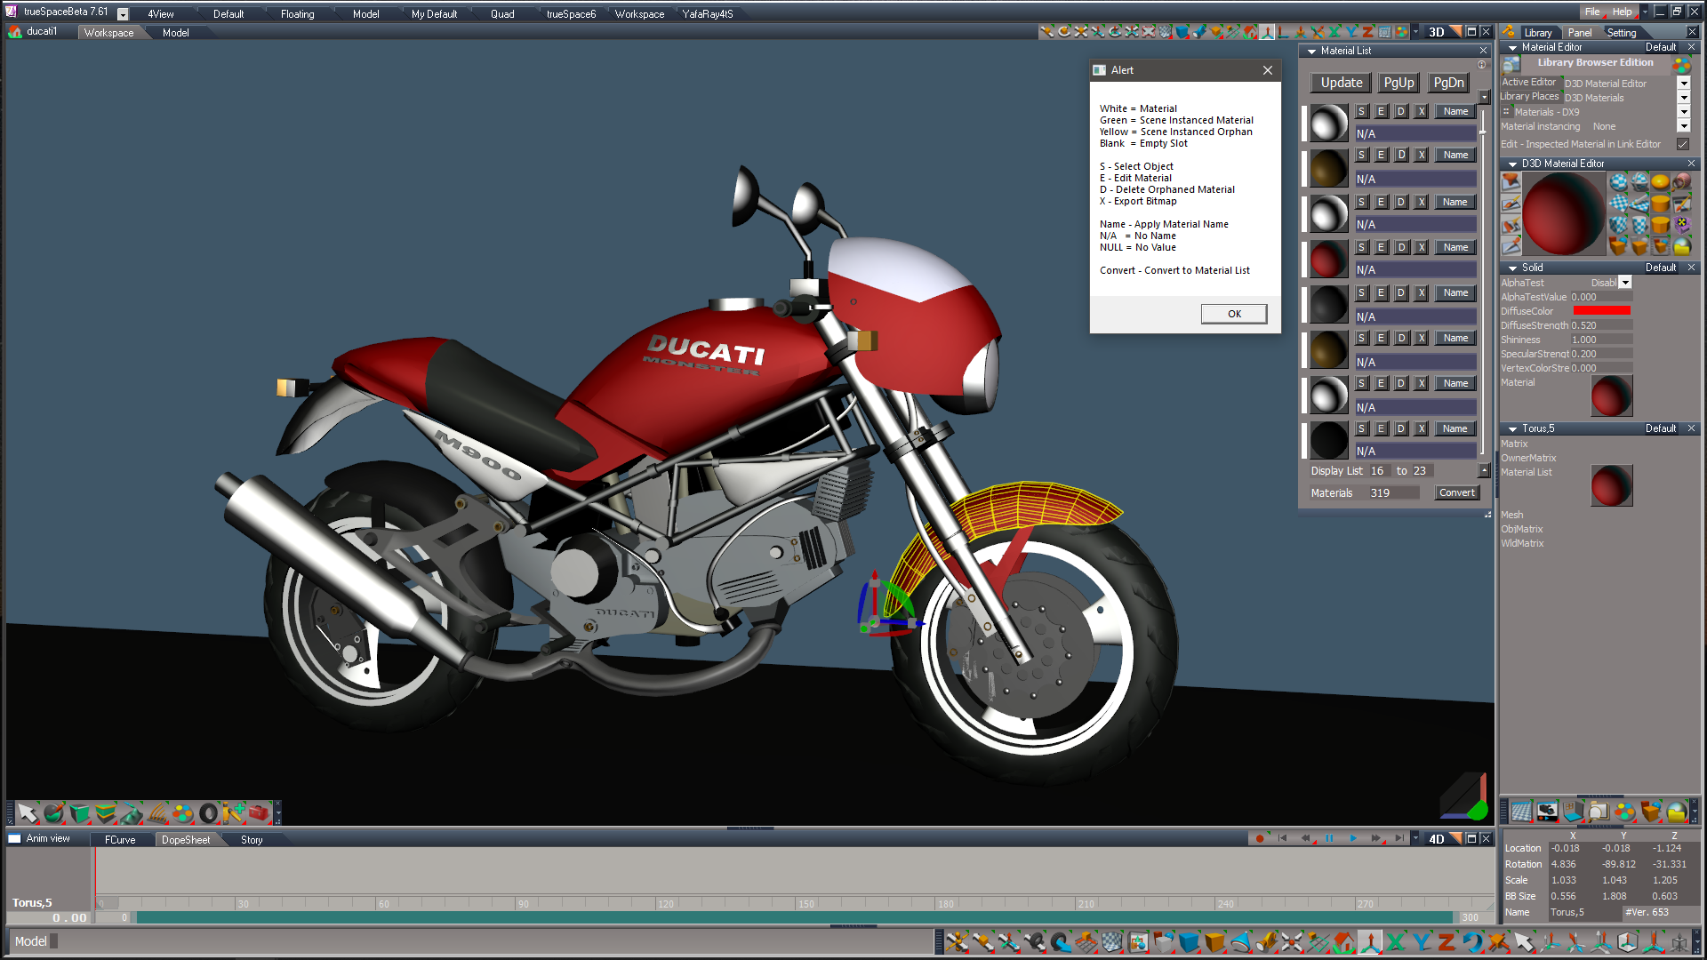Image resolution: width=1707 pixels, height=960 pixels.
Task: Click the yellow helmet icon in right panel toolbar
Action: (x=1676, y=812)
